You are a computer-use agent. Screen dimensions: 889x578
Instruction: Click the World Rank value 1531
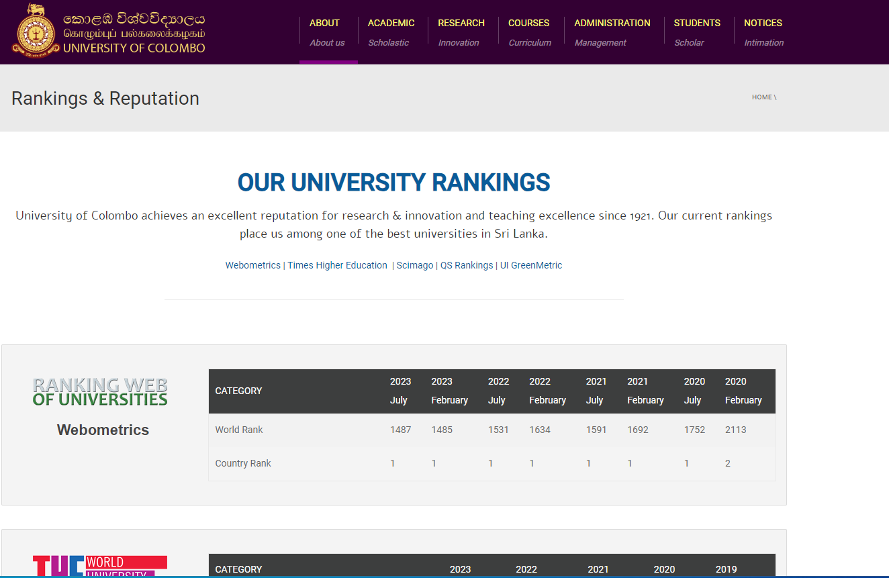(x=499, y=430)
